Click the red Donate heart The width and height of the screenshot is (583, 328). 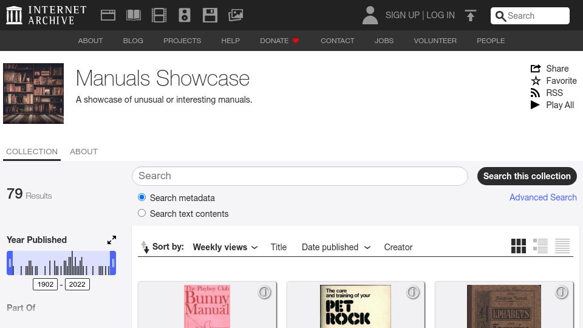(x=296, y=41)
